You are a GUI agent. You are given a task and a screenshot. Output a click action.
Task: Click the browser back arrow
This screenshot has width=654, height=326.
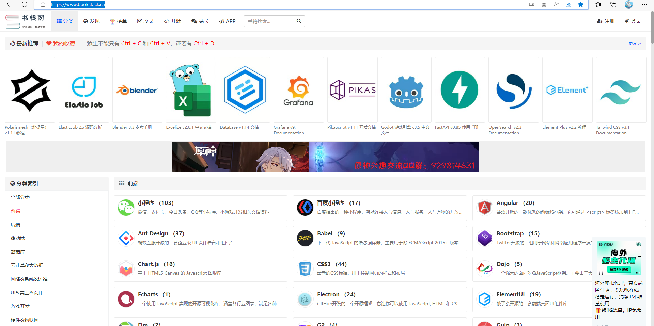point(10,4)
